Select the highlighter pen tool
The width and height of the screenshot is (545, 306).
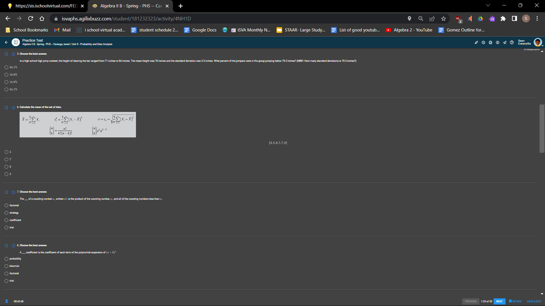[476, 42]
